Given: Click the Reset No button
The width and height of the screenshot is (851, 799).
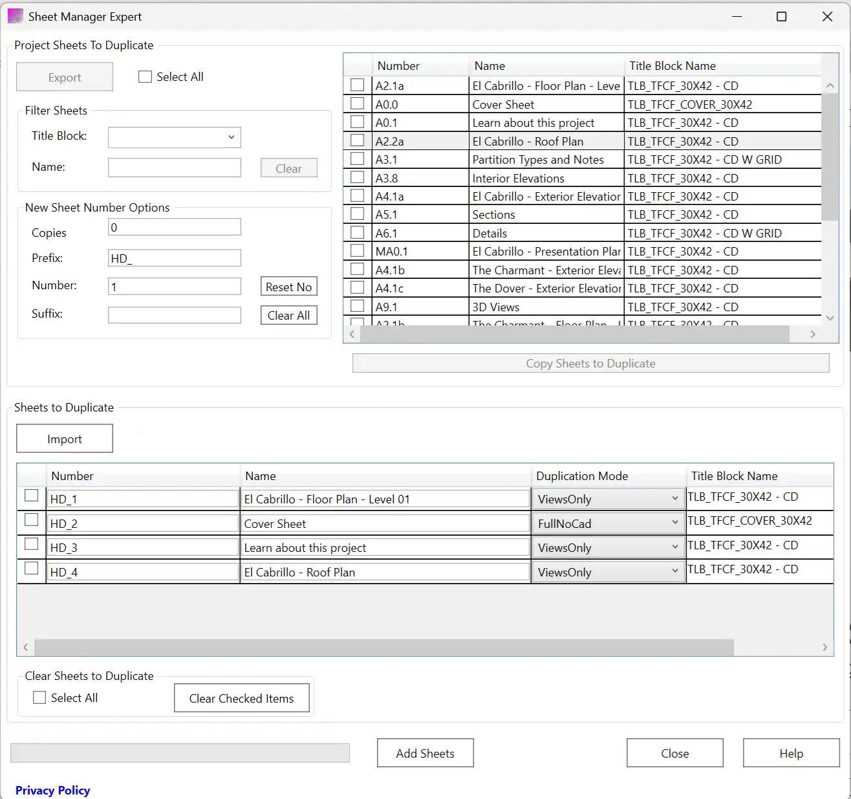Looking at the screenshot, I should click(288, 287).
